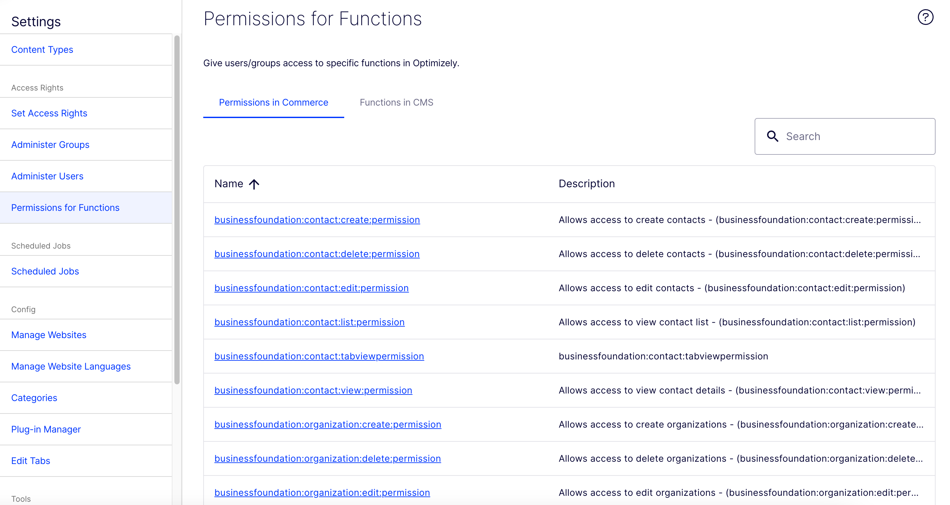The height and width of the screenshot is (505, 950).
Task: Go to Content Types settings
Action: click(x=42, y=50)
